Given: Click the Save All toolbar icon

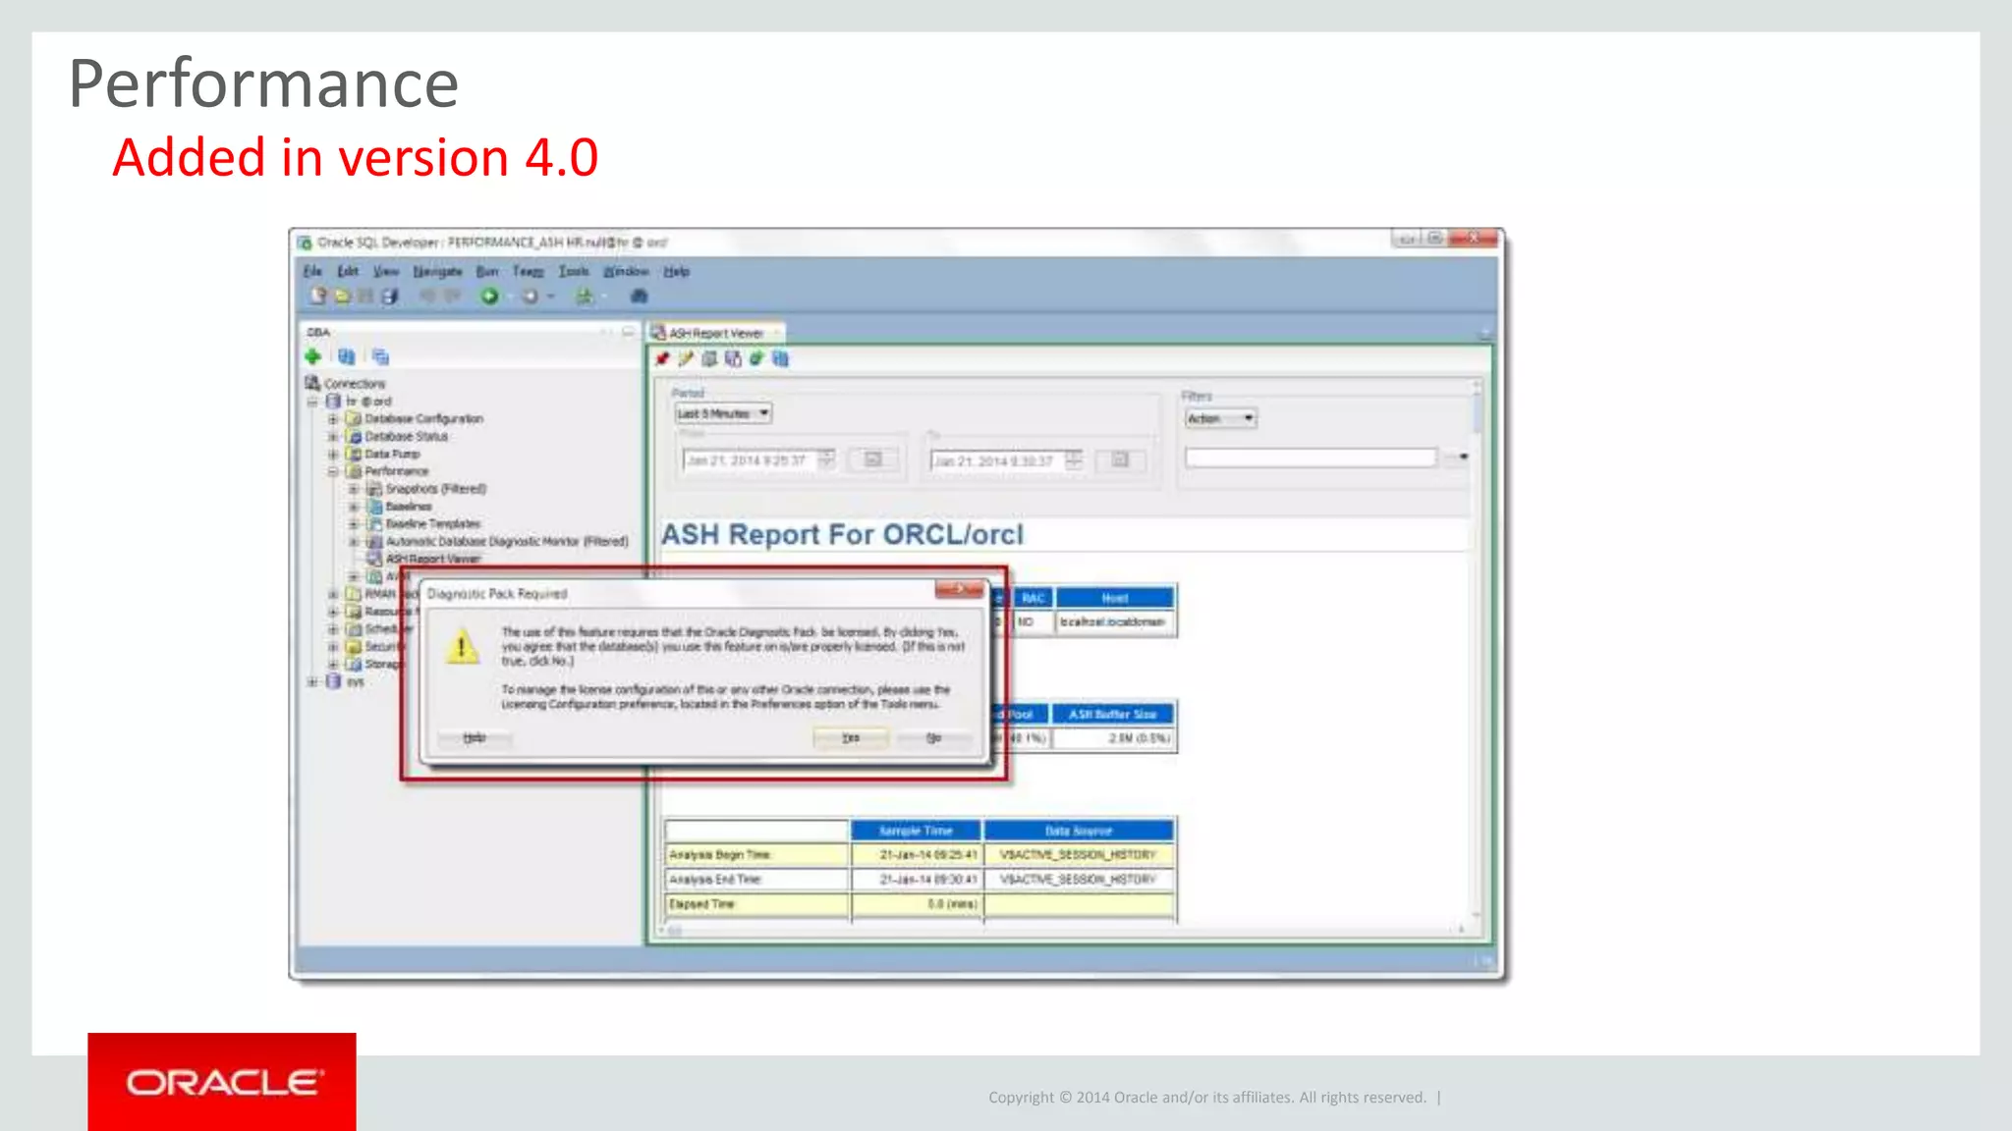Looking at the screenshot, I should pos(390,296).
